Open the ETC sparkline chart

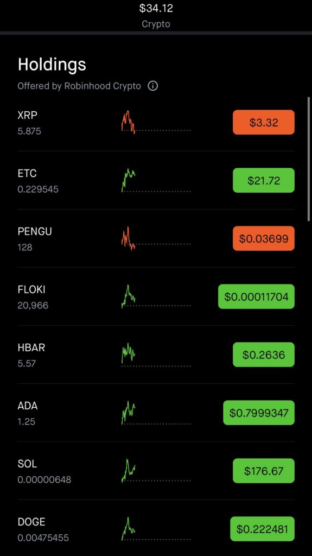click(156, 180)
